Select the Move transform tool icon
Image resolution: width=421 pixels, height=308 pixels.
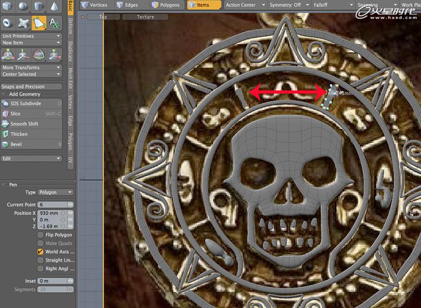[x=8, y=55]
